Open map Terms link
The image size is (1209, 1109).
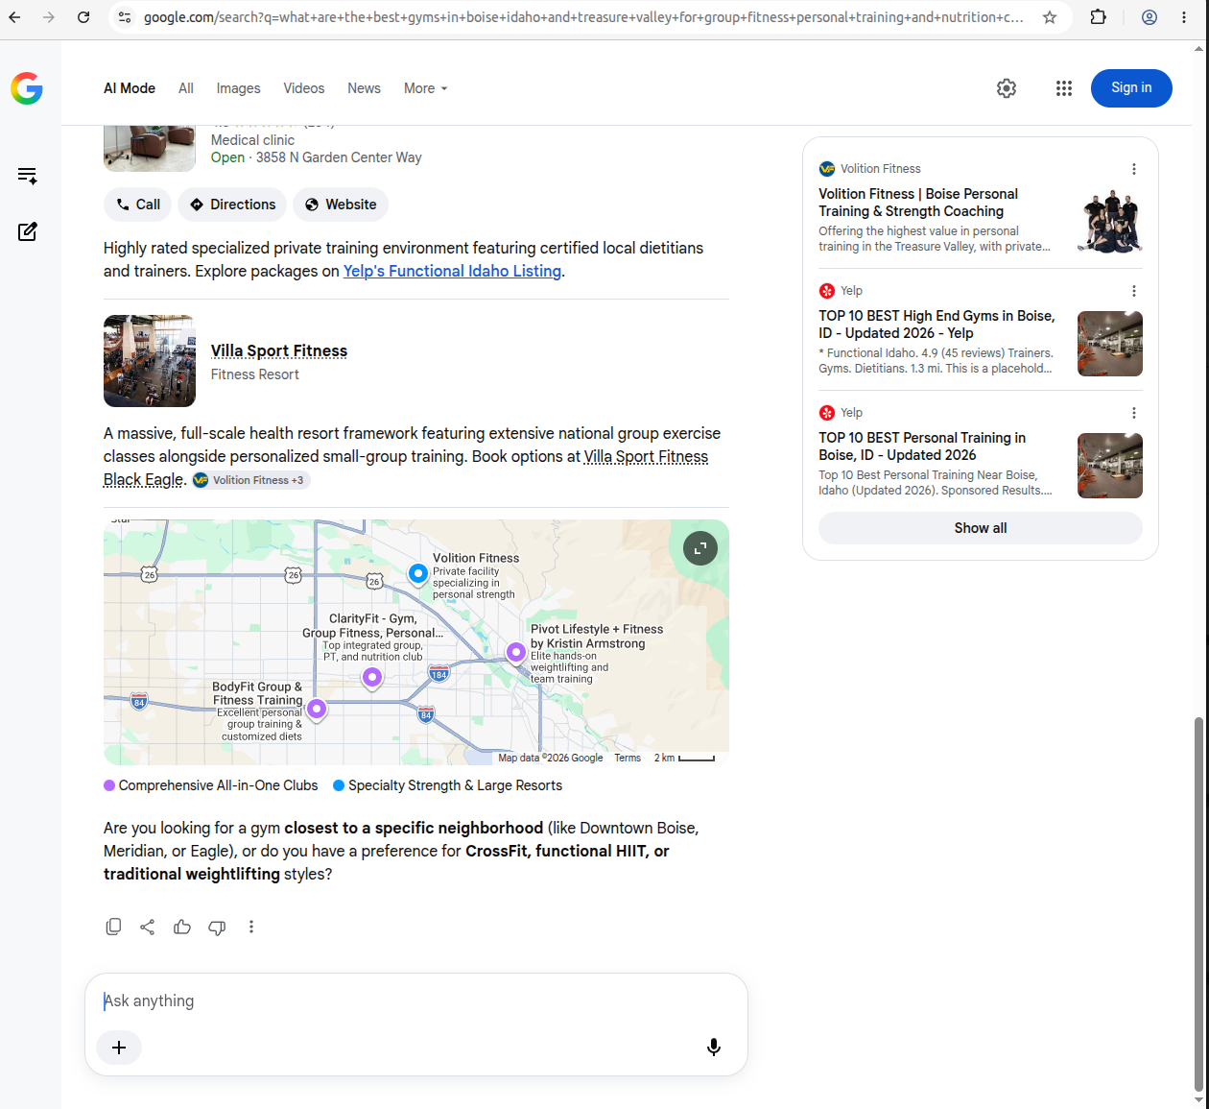coord(628,759)
